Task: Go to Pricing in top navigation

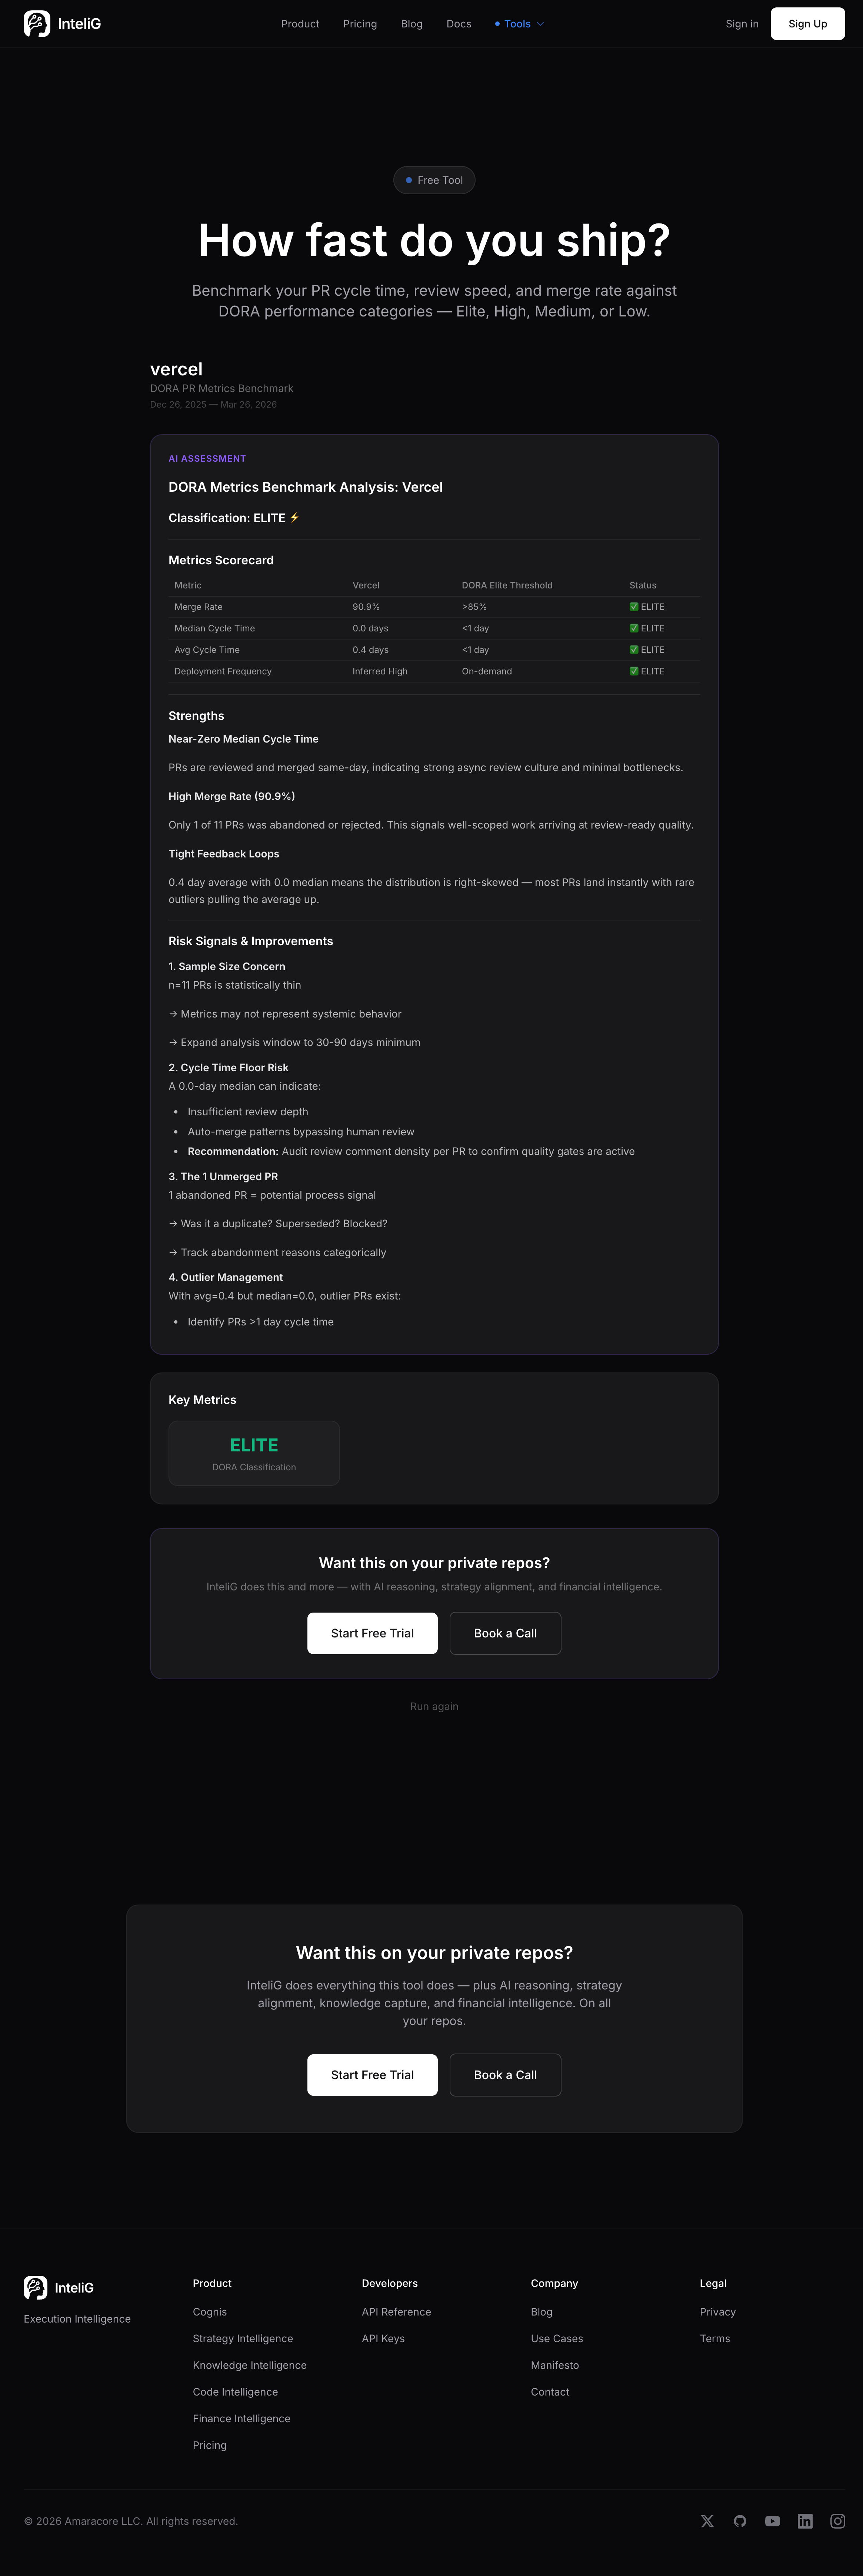Action: coord(360,24)
